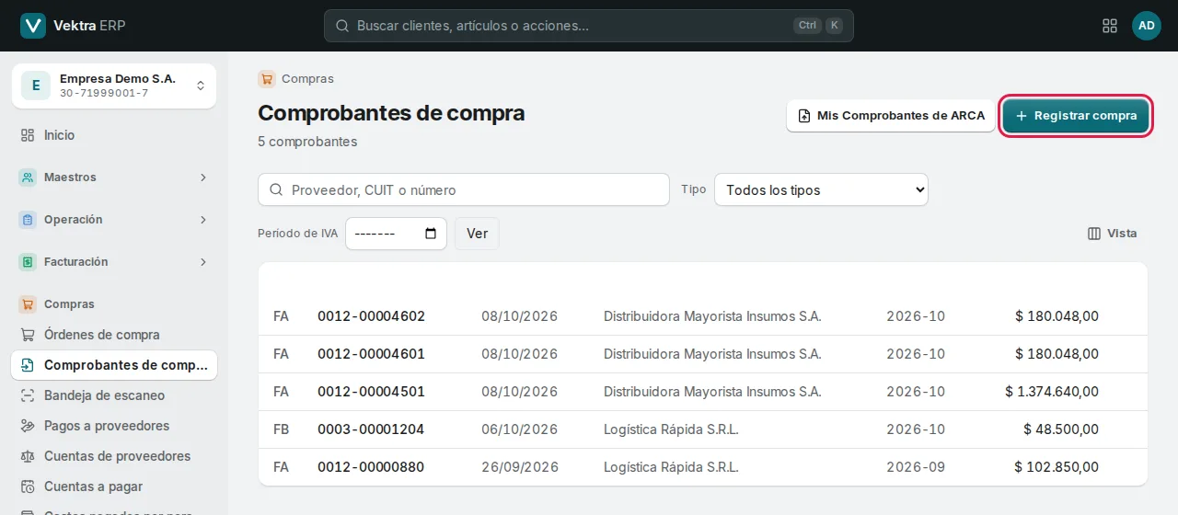Screen dimensions: 1178x515
Task: Click the Vektra ERP logo icon
Action: [x=33, y=26]
